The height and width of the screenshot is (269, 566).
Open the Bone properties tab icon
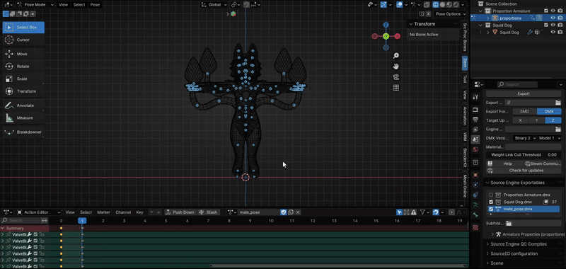pos(475,214)
